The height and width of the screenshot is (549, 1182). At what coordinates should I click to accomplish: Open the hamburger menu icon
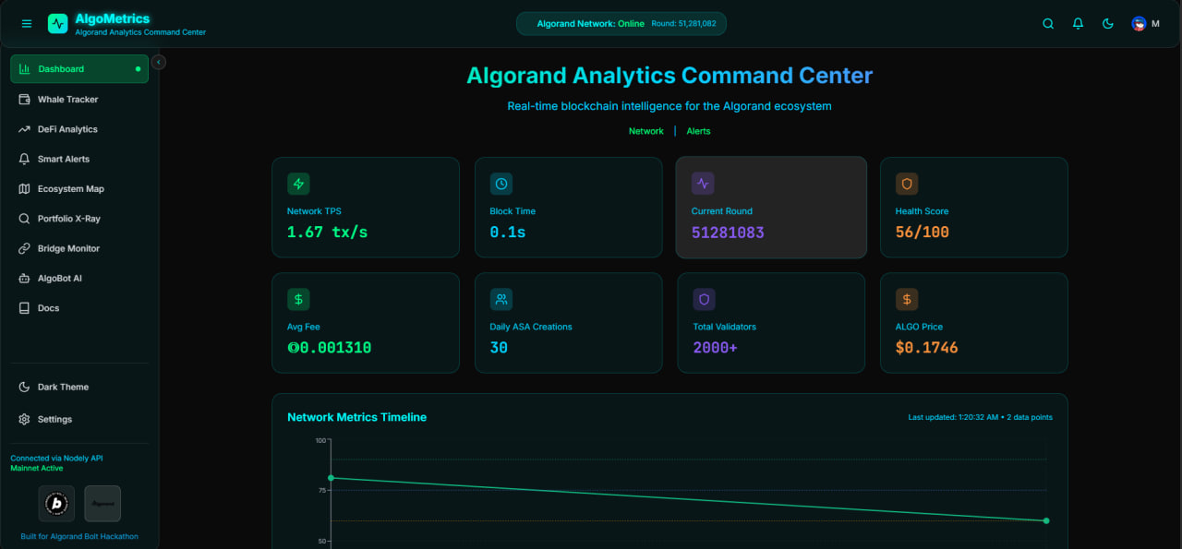pos(26,24)
